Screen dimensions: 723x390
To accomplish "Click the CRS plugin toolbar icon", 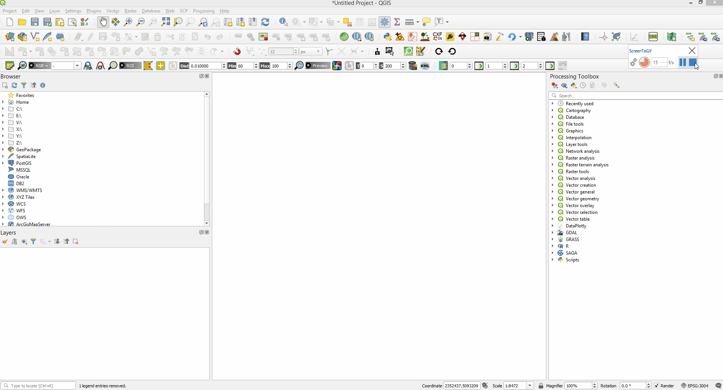I will coord(653,37).
